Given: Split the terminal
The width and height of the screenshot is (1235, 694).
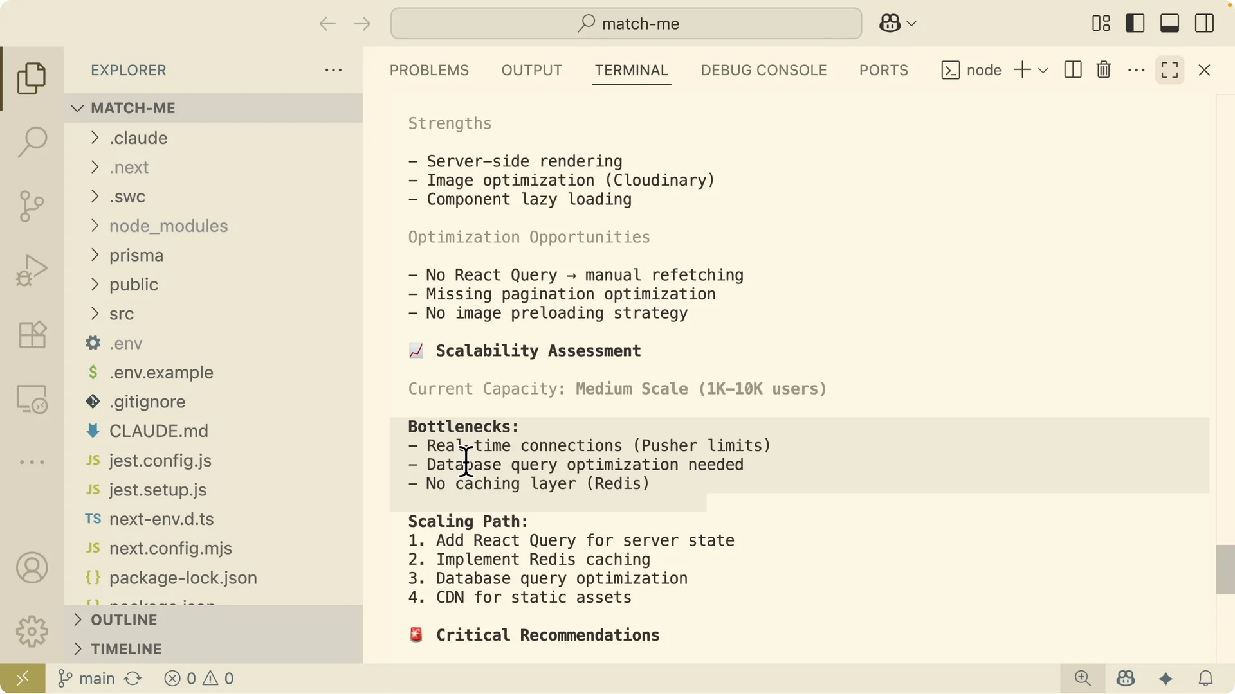Looking at the screenshot, I should 1073,70.
